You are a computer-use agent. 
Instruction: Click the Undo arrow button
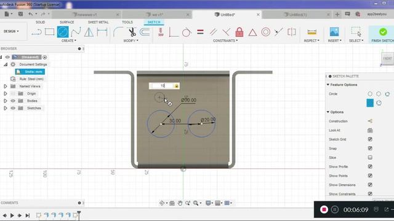[x=31, y=14]
